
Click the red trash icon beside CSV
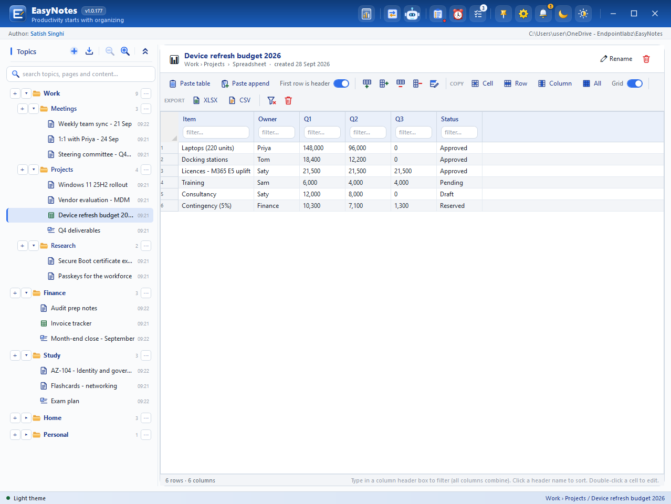pyautogui.click(x=288, y=100)
